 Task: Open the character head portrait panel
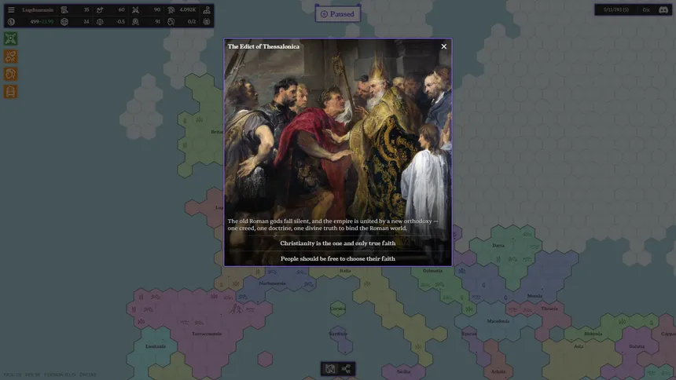tap(11, 74)
